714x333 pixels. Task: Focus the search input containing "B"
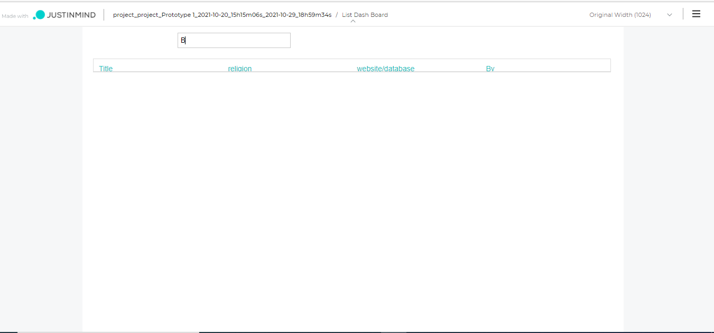(x=234, y=40)
